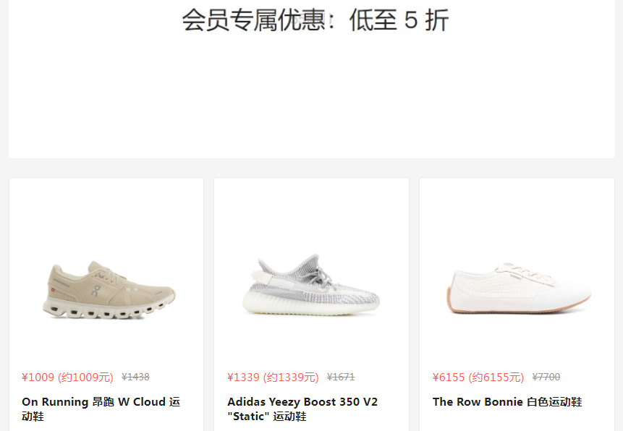The image size is (623, 431).
Task: Open the 会员专属优惠 低至5折 banner heading
Action: [315, 20]
